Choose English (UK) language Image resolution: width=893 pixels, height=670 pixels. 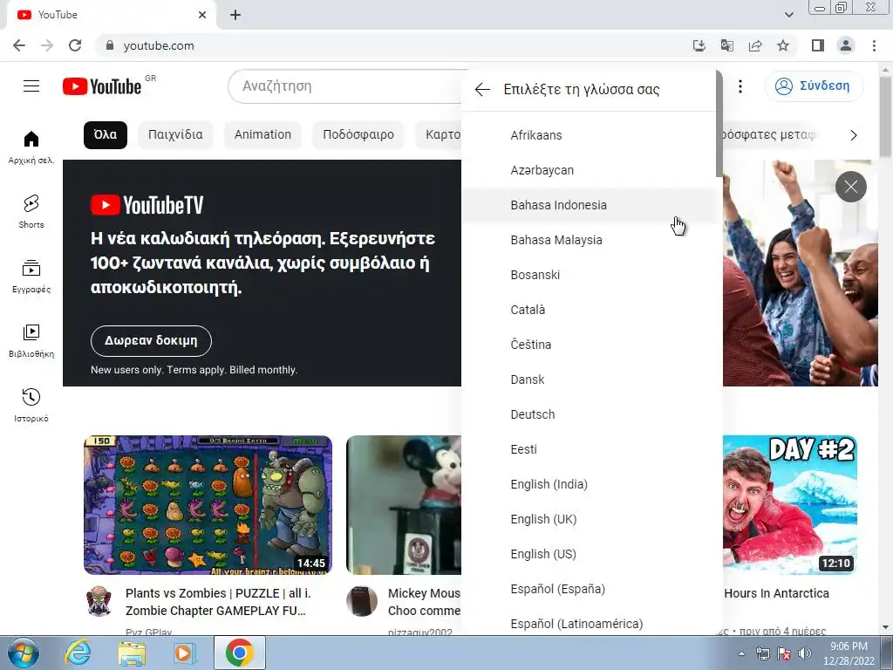[589, 519]
